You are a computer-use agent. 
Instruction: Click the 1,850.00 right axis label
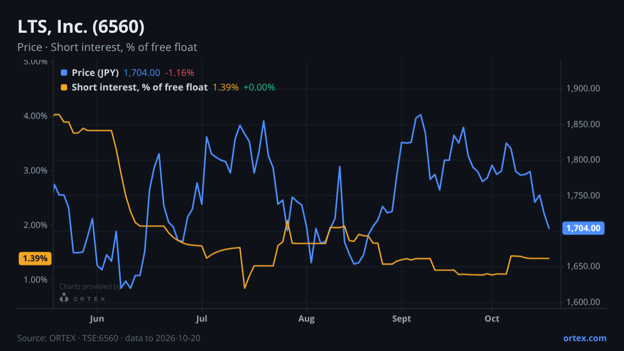583,124
